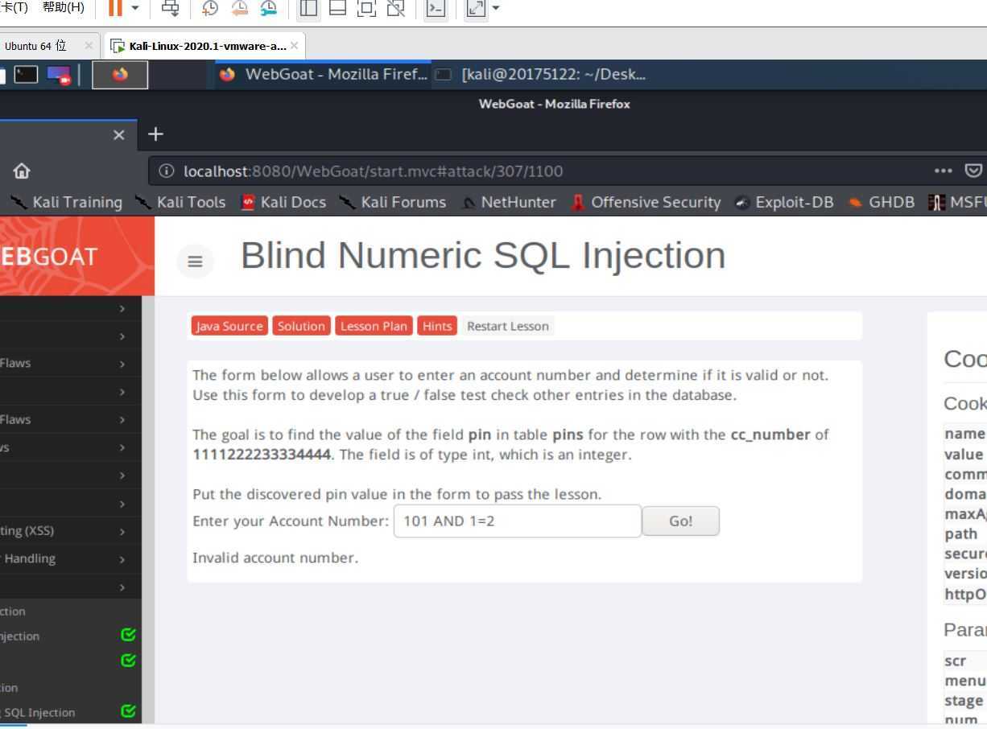The height and width of the screenshot is (729, 987).
Task: Send Ctrl+Alt+Del to the VM
Action: click(x=171, y=8)
